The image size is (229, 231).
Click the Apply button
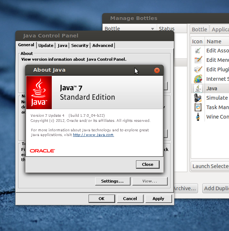point(158,199)
